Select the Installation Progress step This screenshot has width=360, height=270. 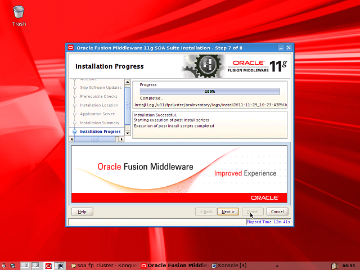pyautogui.click(x=100, y=132)
